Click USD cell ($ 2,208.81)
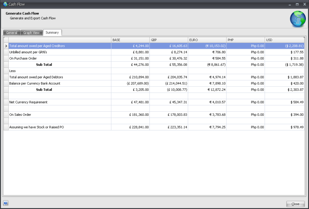The width and height of the screenshot is (309, 209). pos(285,46)
